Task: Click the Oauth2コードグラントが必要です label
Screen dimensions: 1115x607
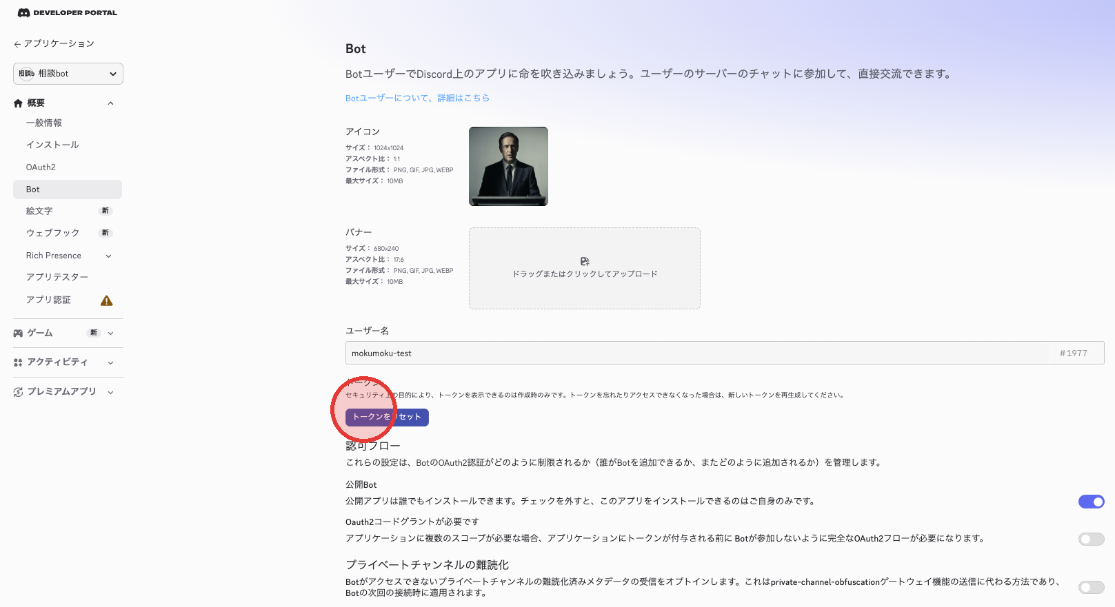Action: (x=412, y=522)
